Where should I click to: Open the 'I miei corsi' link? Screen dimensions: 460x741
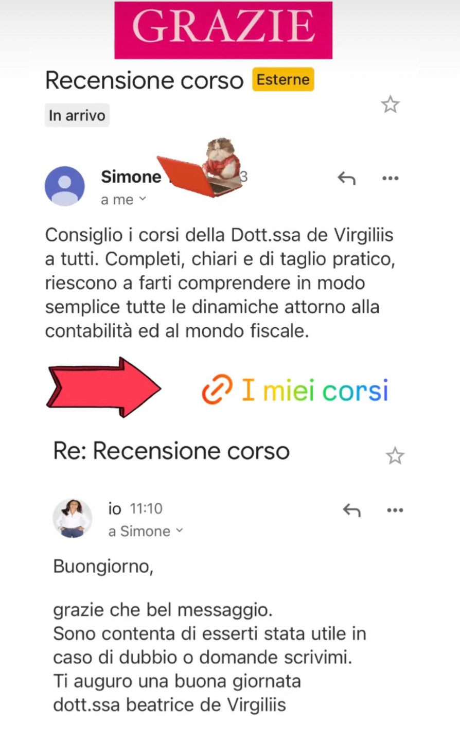[x=314, y=390]
